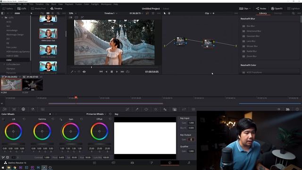The image size is (302, 170).
Task: Select the second corrector node
Action: click(208, 43)
